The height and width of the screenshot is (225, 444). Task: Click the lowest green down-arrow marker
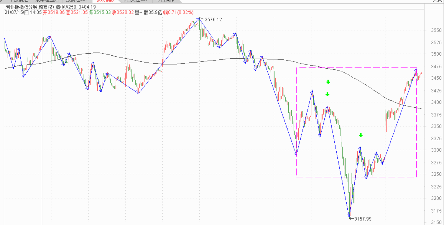(x=361, y=135)
